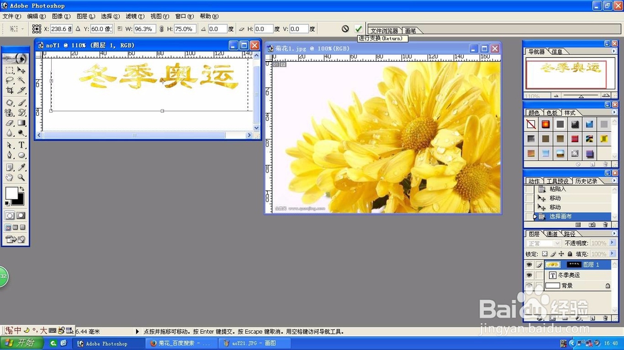This screenshot has height=350, width=624.
Task: Open the 文件浏览器 palette well tab
Action: [x=384, y=31]
